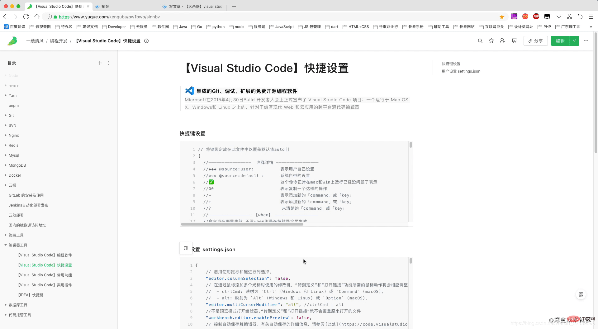Click the code block horizontal scrollbar
The height and width of the screenshot is (329, 598).
(243, 224)
